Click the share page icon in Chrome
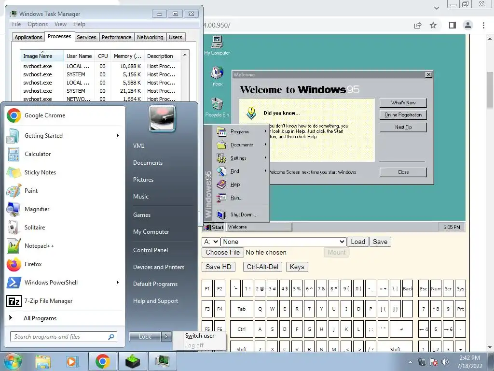494x371 pixels. coord(418,25)
